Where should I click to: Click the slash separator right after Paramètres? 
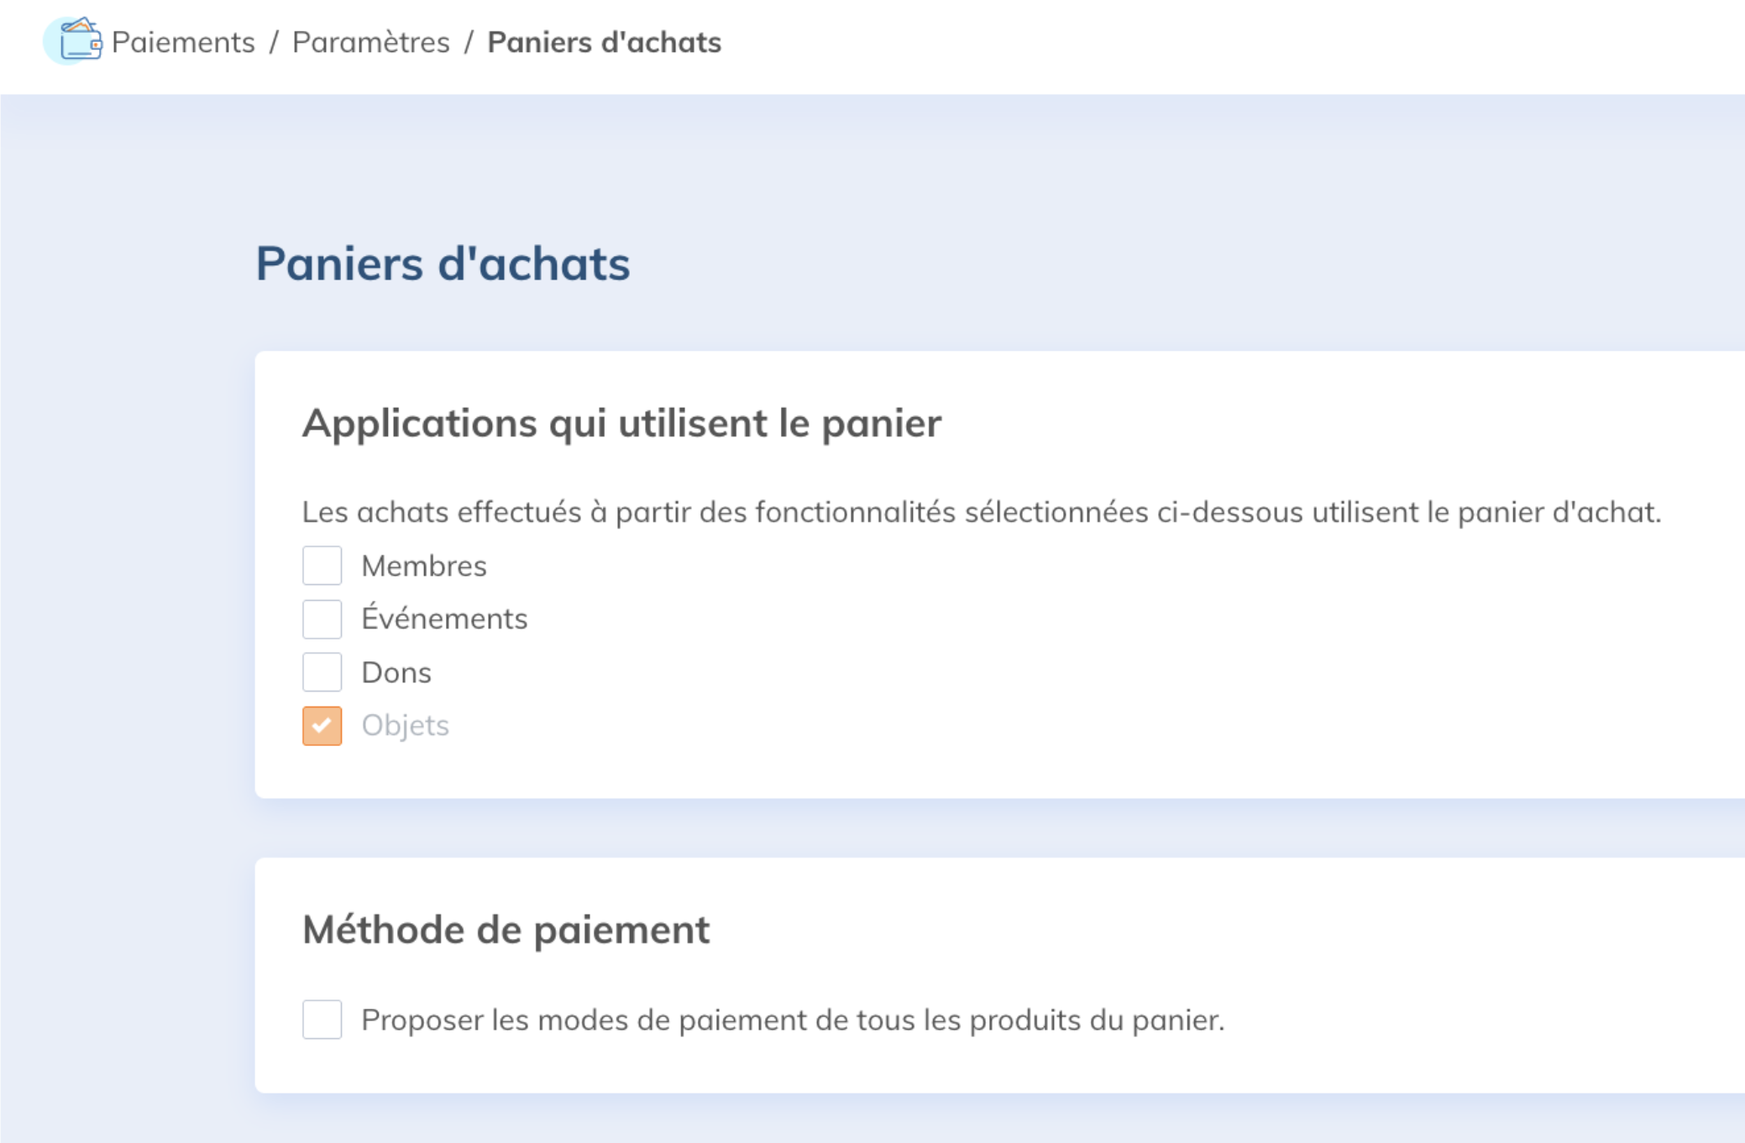coord(469,42)
